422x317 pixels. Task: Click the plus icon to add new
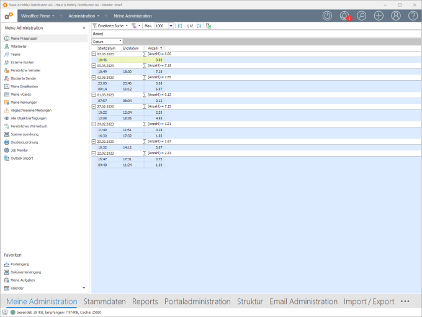[379, 16]
